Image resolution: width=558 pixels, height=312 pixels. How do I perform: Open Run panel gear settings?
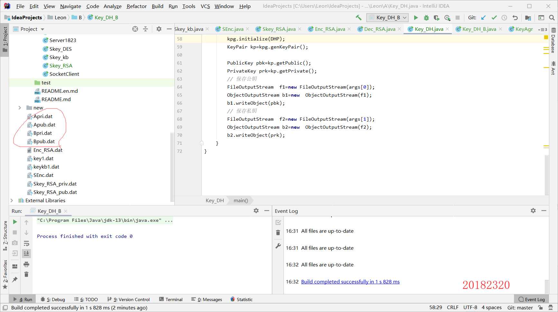click(256, 211)
